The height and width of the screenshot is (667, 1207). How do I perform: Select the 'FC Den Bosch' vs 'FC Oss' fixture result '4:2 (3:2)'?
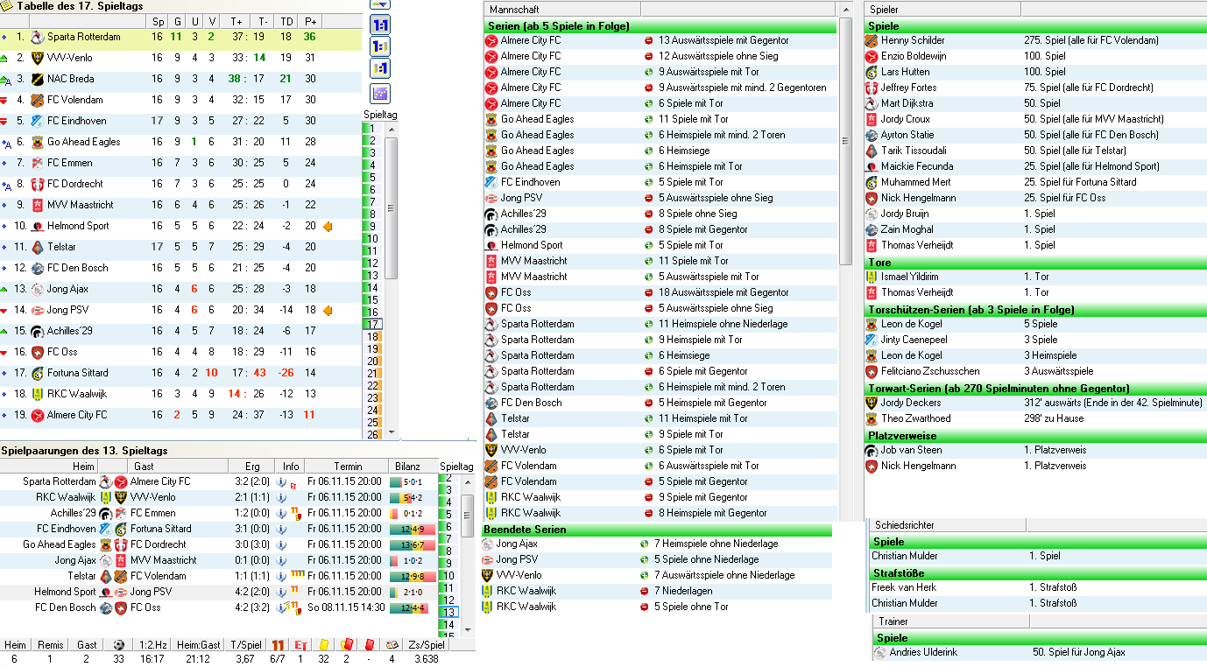252,607
